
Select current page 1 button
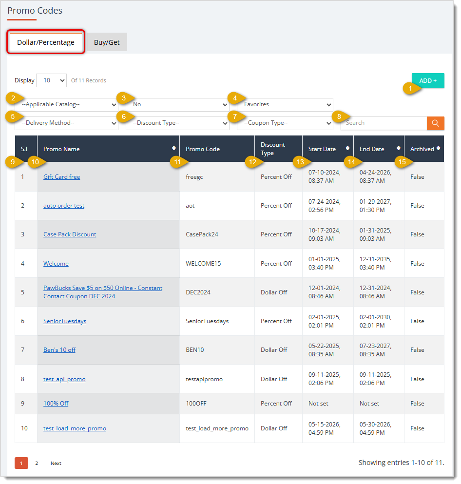(21, 463)
